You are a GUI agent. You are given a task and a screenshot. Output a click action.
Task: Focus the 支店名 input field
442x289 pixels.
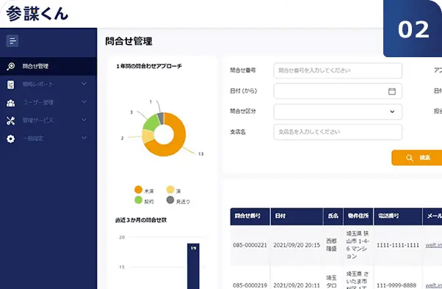coord(338,132)
